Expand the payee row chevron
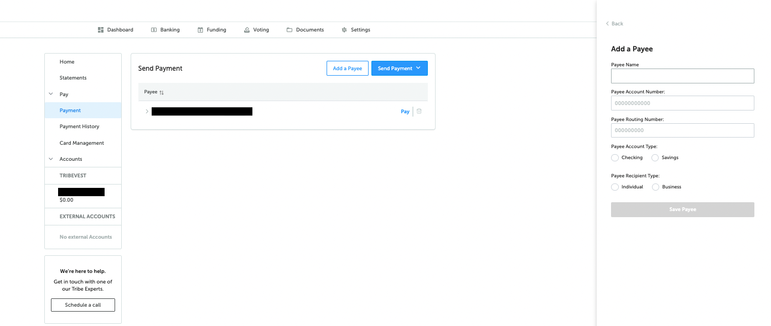The height and width of the screenshot is (326, 771). coord(147,112)
